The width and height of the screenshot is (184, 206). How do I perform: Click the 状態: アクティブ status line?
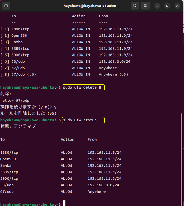point(18,126)
